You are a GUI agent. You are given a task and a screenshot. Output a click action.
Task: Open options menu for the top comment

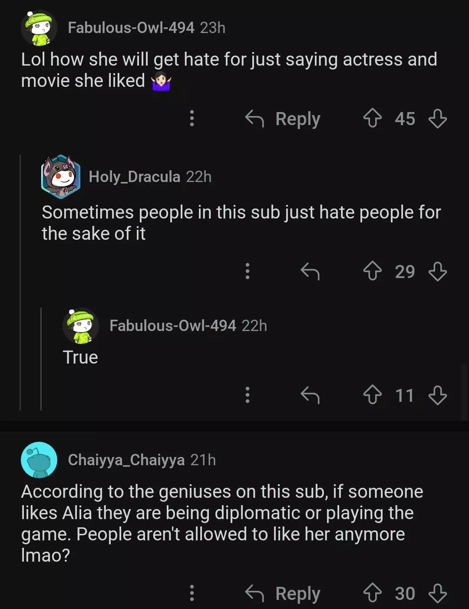192,118
